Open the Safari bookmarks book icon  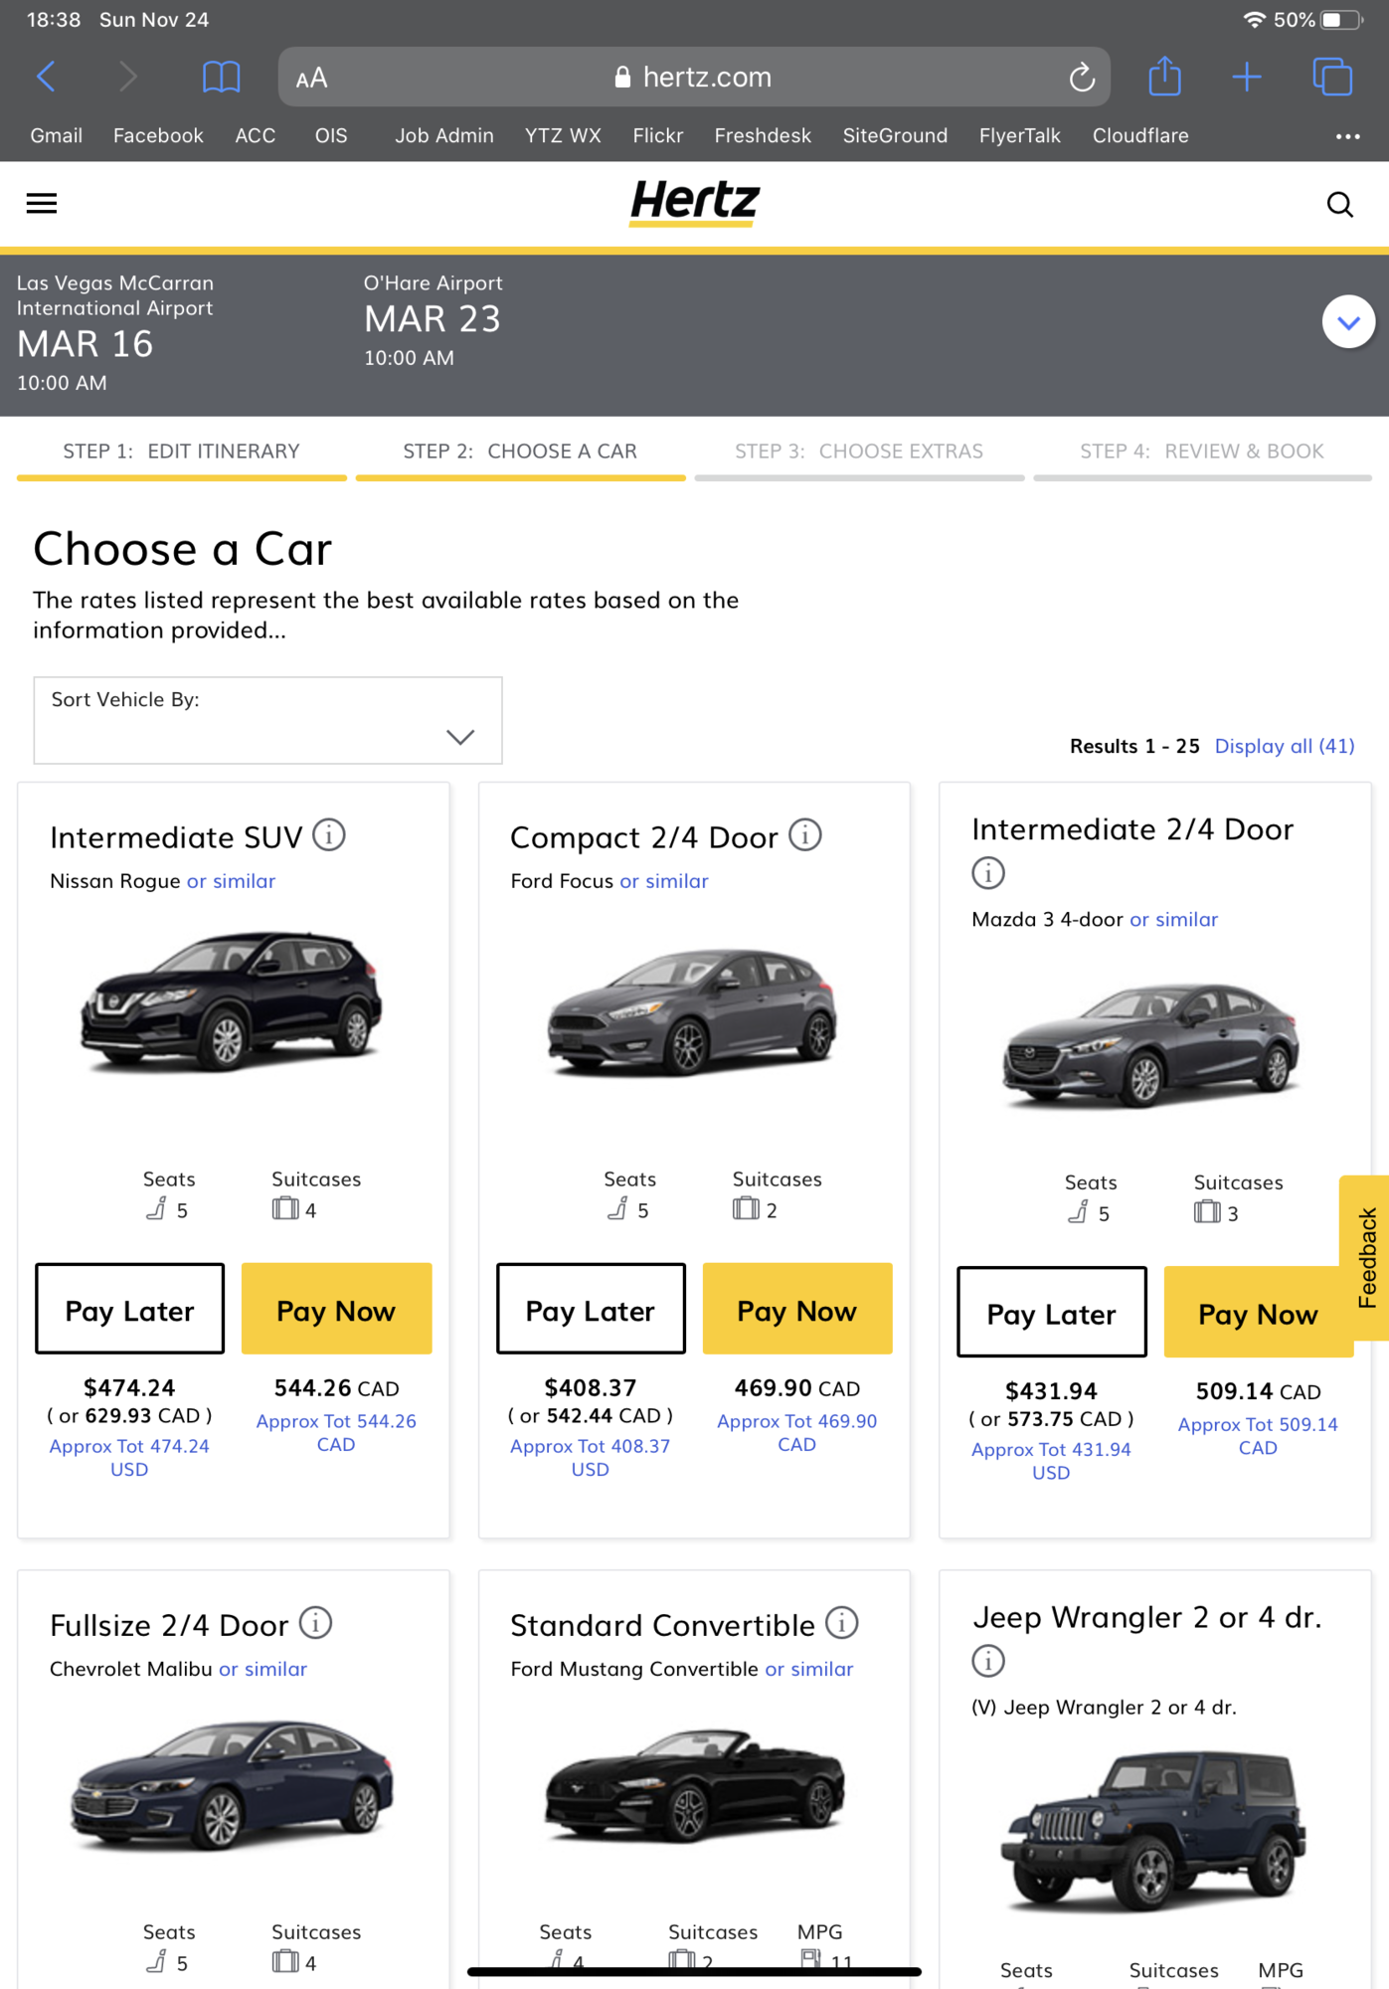point(221,77)
